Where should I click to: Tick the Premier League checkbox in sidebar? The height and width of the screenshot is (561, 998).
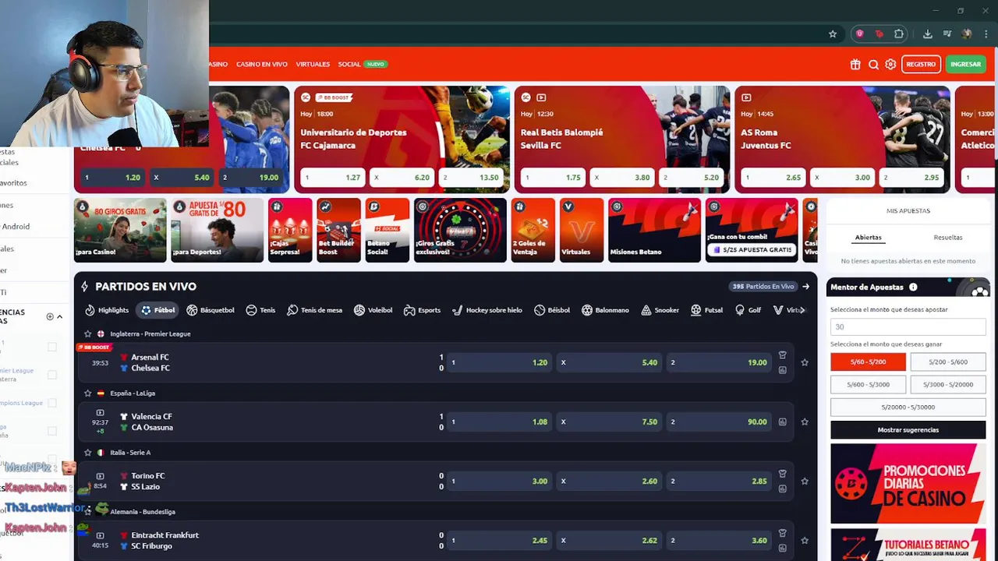52,375
